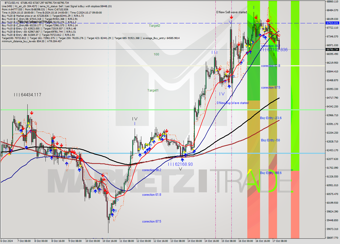This screenshot has height=244, width=340.
Task: Click the '7 Oct 08:00' time axis label
Action: (24, 241)
